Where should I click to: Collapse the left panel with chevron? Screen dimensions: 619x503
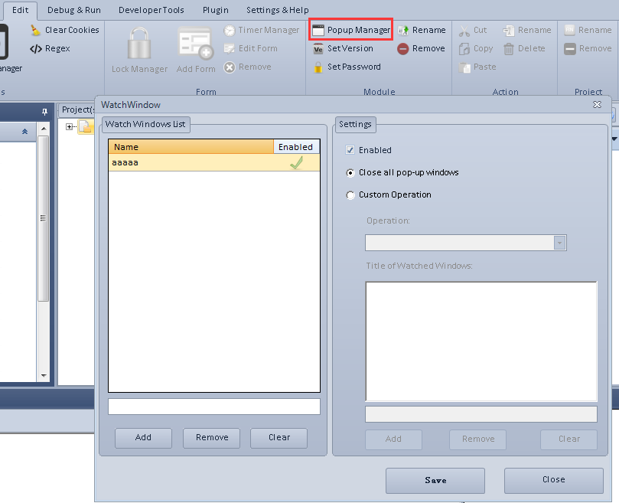24,132
